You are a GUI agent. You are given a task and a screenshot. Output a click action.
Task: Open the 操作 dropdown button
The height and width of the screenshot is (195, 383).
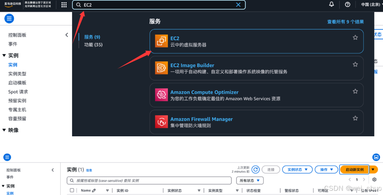click(x=326, y=170)
